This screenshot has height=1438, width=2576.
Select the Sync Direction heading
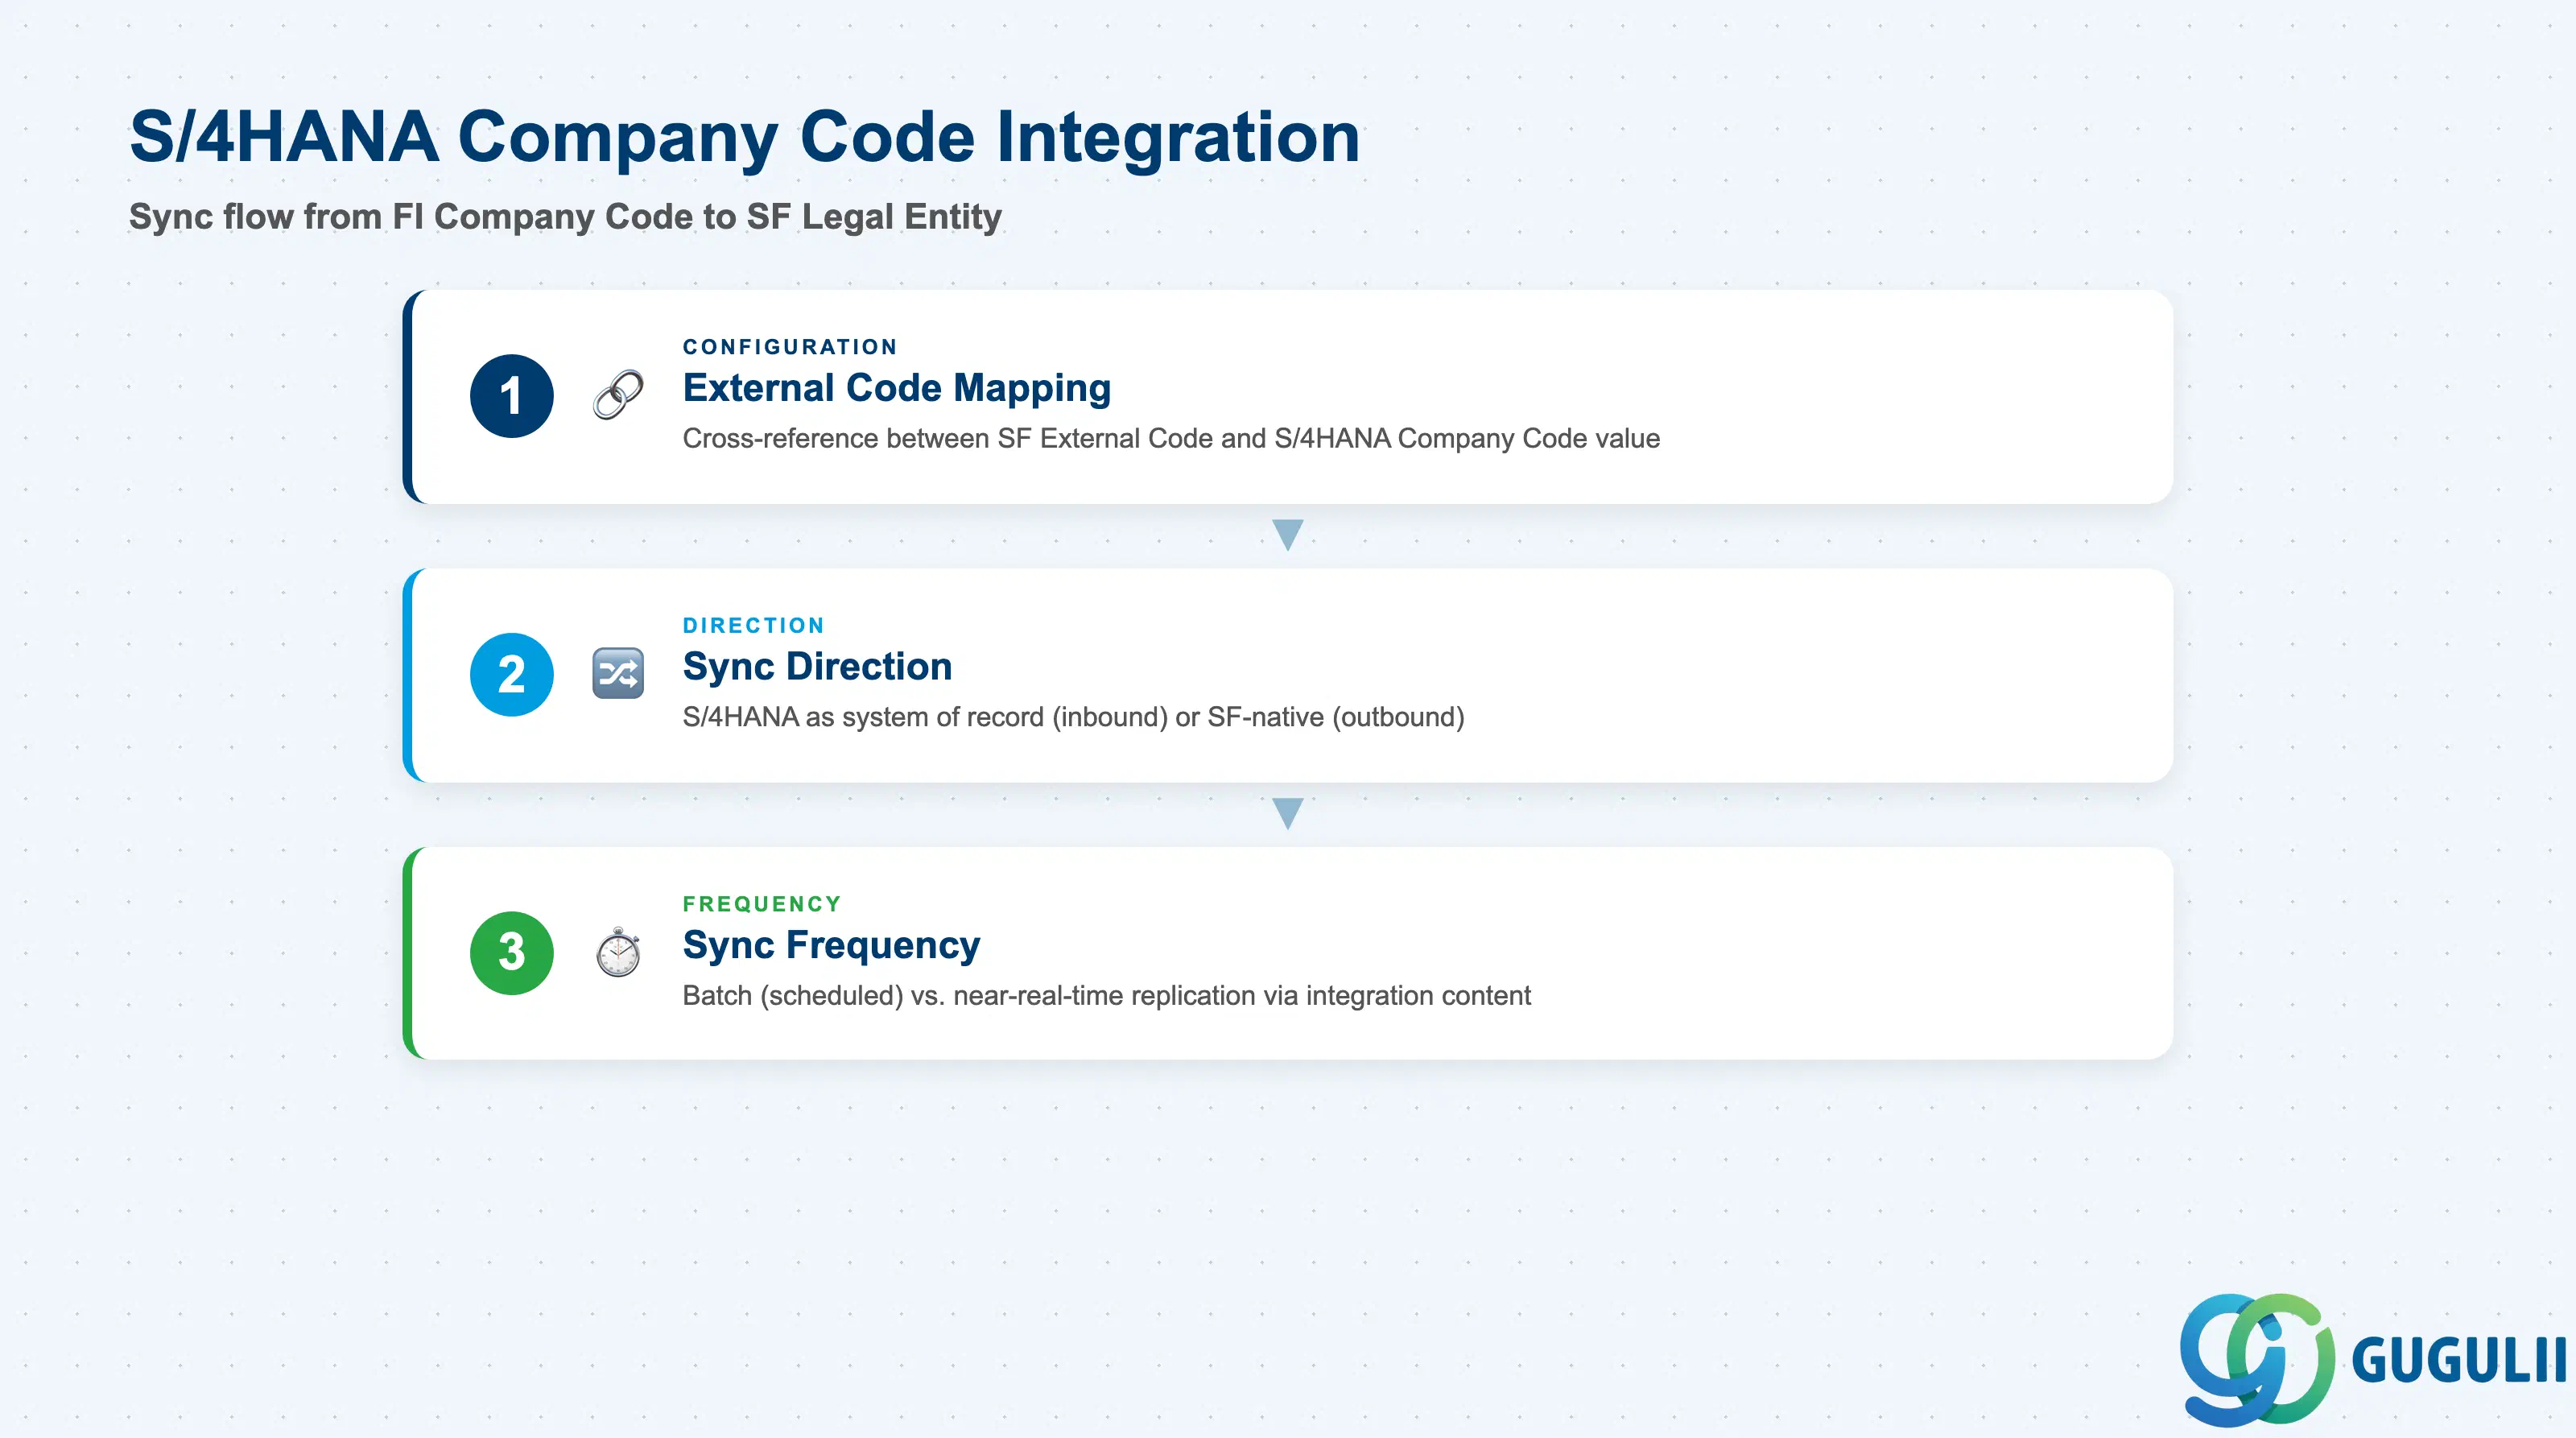[x=817, y=666]
